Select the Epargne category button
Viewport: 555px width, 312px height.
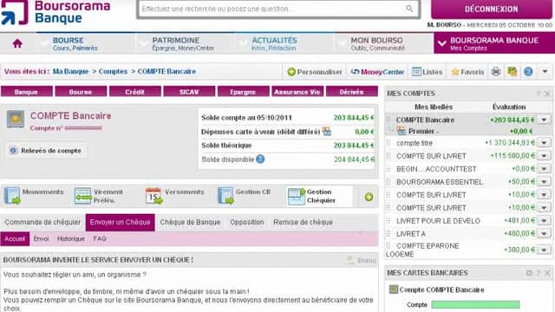243,92
